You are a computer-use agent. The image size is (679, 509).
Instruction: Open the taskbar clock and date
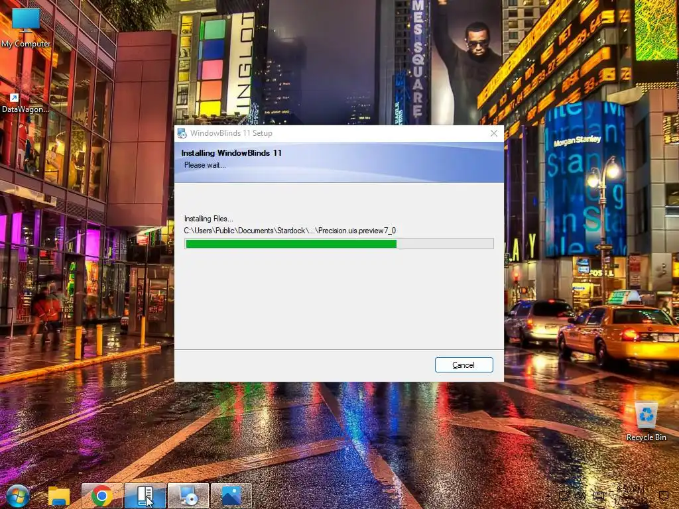tap(630, 495)
